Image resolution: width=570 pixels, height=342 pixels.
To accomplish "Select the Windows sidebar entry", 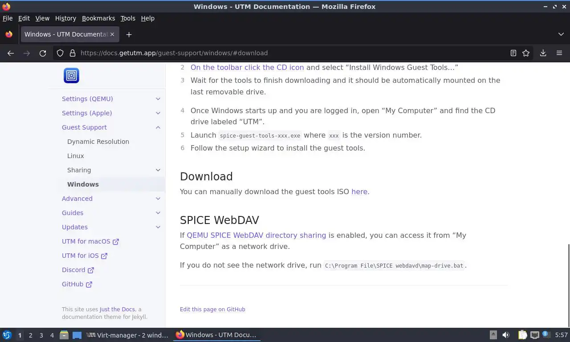I will pos(83,184).
